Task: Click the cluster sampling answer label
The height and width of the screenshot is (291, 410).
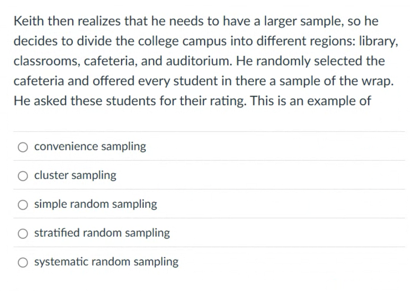Action: point(75,175)
